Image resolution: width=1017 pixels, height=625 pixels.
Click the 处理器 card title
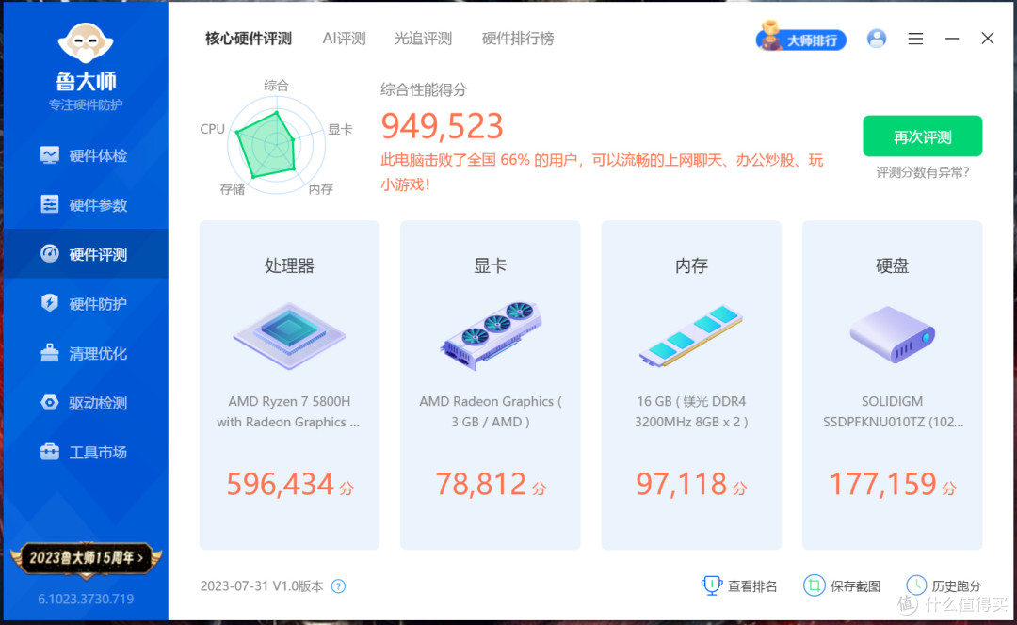point(289,265)
